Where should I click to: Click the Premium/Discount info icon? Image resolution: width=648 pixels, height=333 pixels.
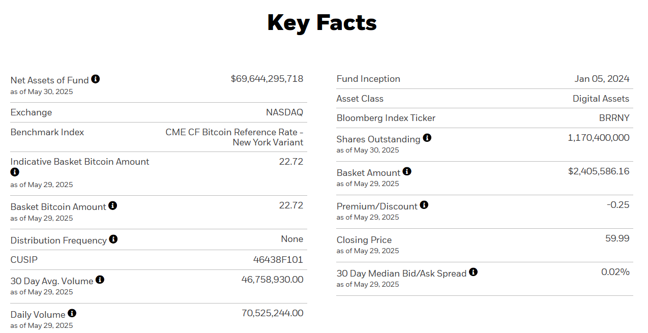(x=424, y=205)
